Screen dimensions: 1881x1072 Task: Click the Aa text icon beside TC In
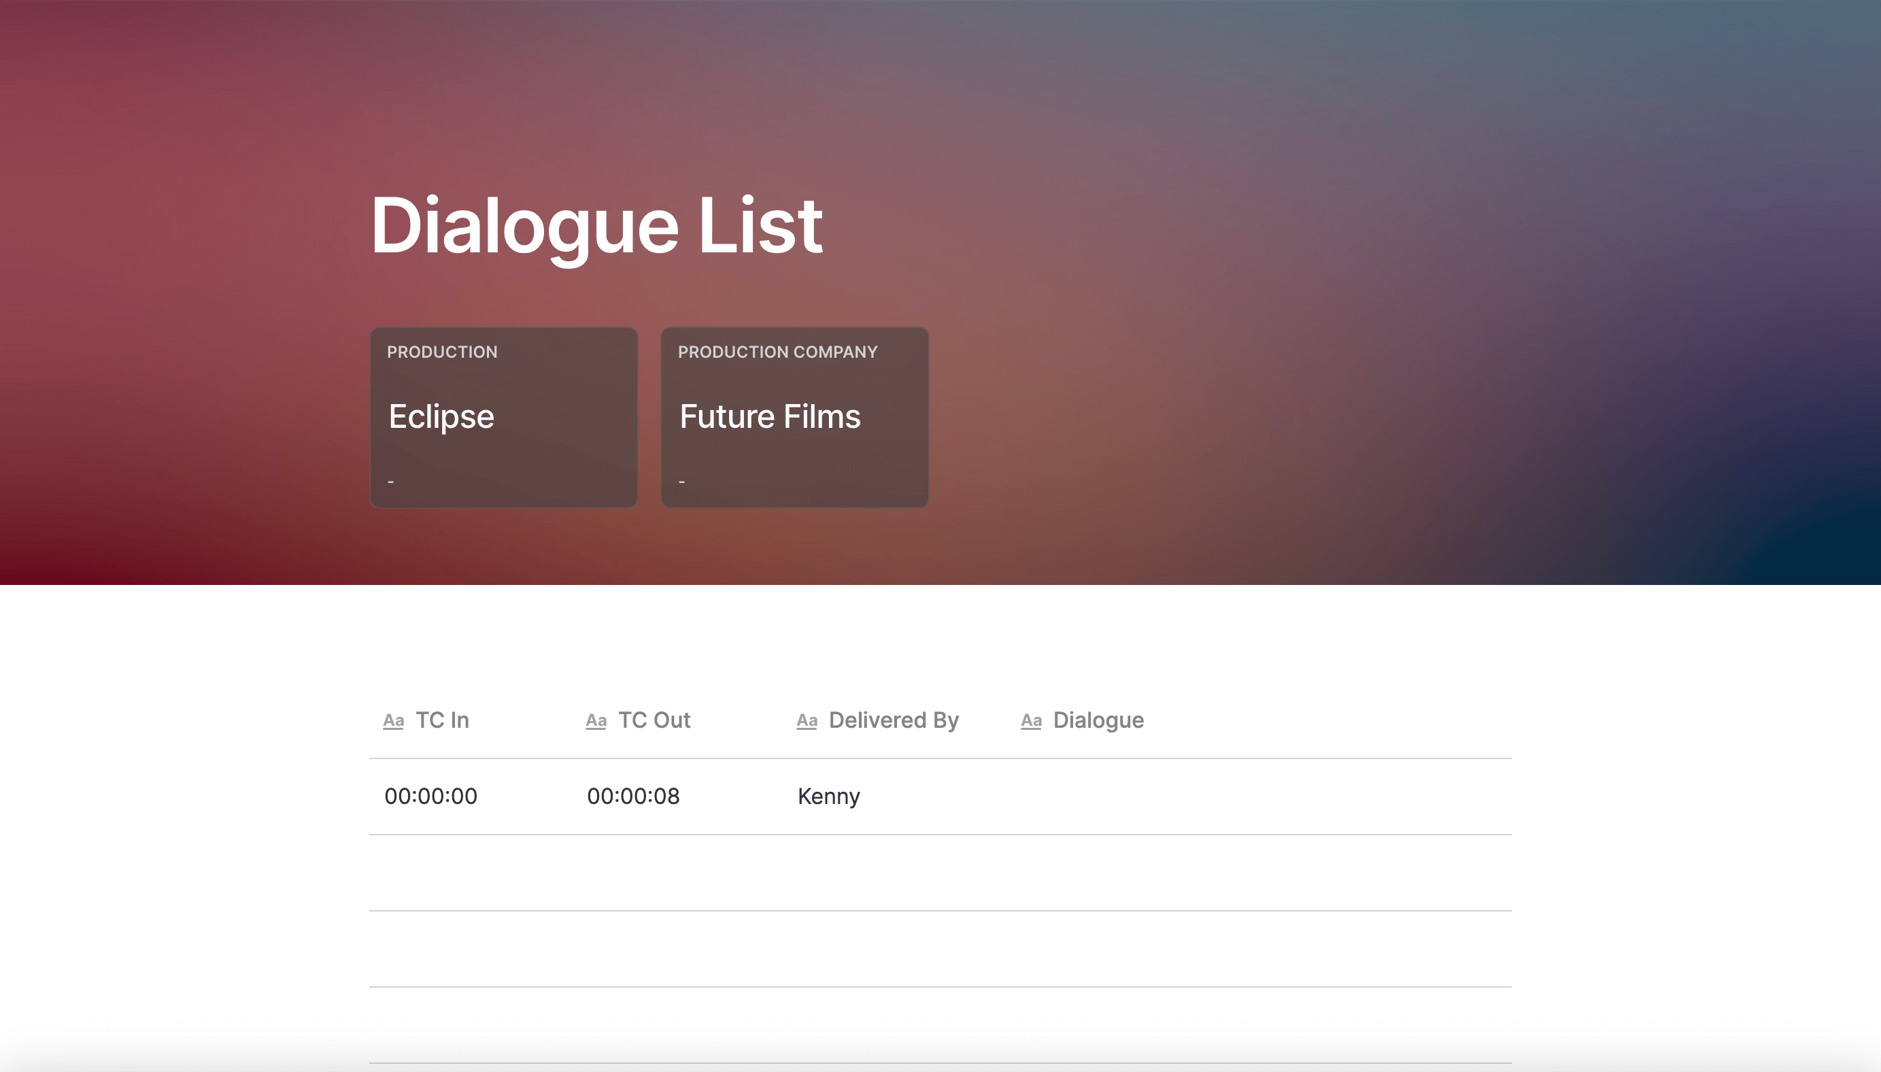click(x=393, y=721)
